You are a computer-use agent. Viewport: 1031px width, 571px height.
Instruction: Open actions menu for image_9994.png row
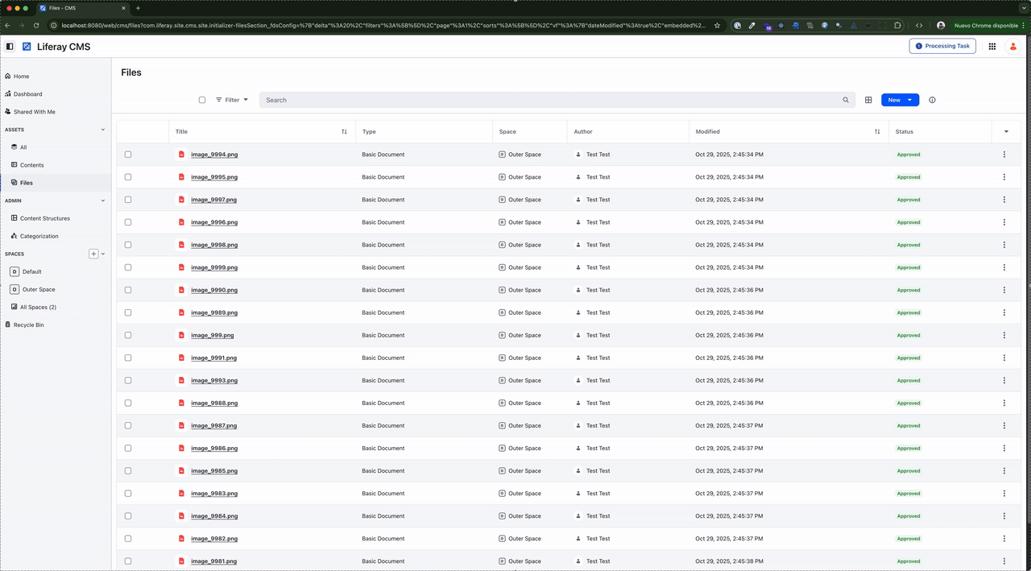[1004, 155]
